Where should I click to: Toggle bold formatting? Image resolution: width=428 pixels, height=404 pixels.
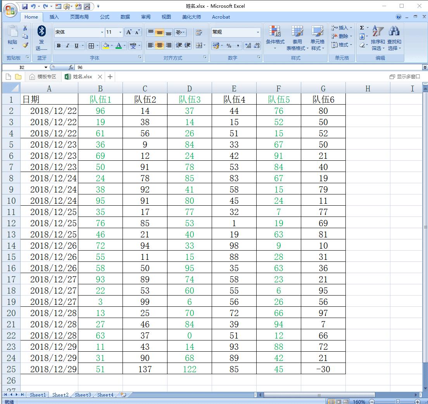tap(59, 46)
